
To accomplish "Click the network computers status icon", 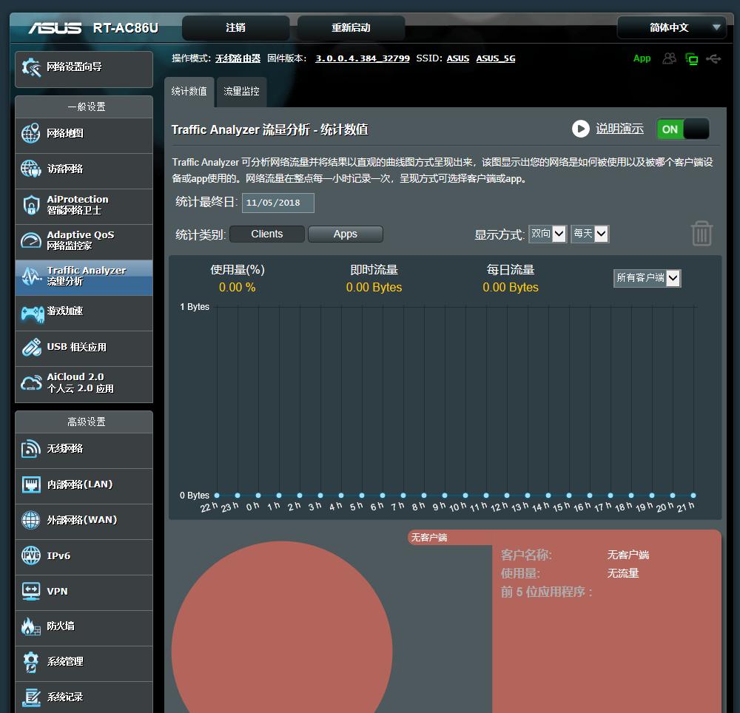I will (x=692, y=59).
